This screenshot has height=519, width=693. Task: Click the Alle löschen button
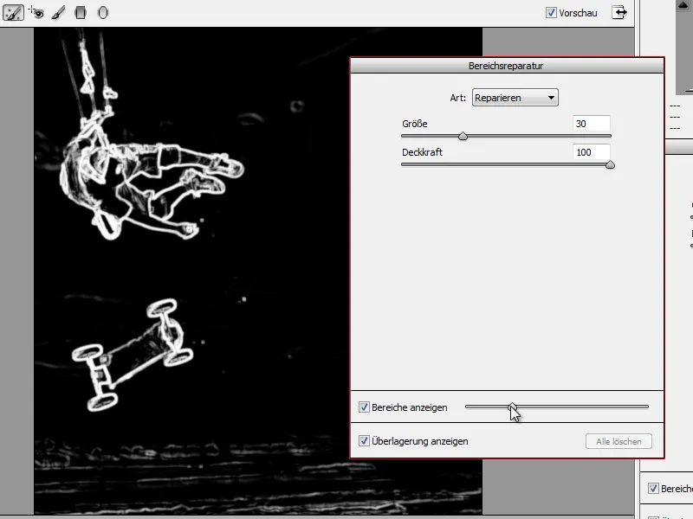tap(619, 441)
